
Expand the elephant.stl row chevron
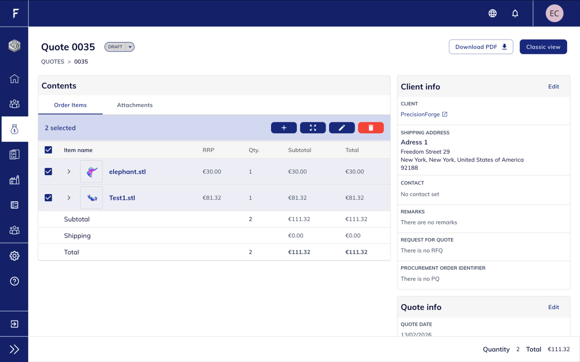pos(69,171)
